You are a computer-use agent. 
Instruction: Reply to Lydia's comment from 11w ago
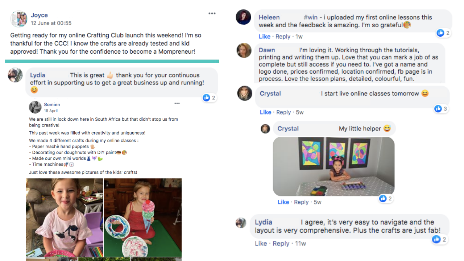pyautogui.click(x=281, y=244)
